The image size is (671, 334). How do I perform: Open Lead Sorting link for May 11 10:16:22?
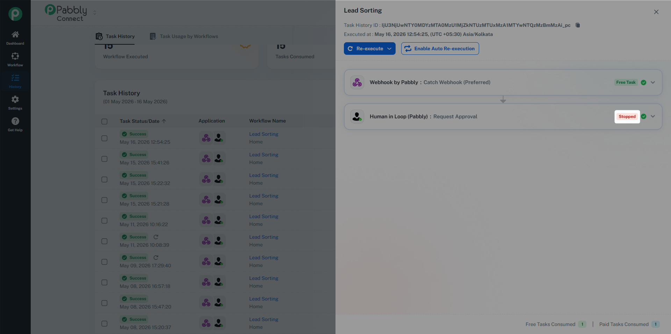[x=264, y=216]
